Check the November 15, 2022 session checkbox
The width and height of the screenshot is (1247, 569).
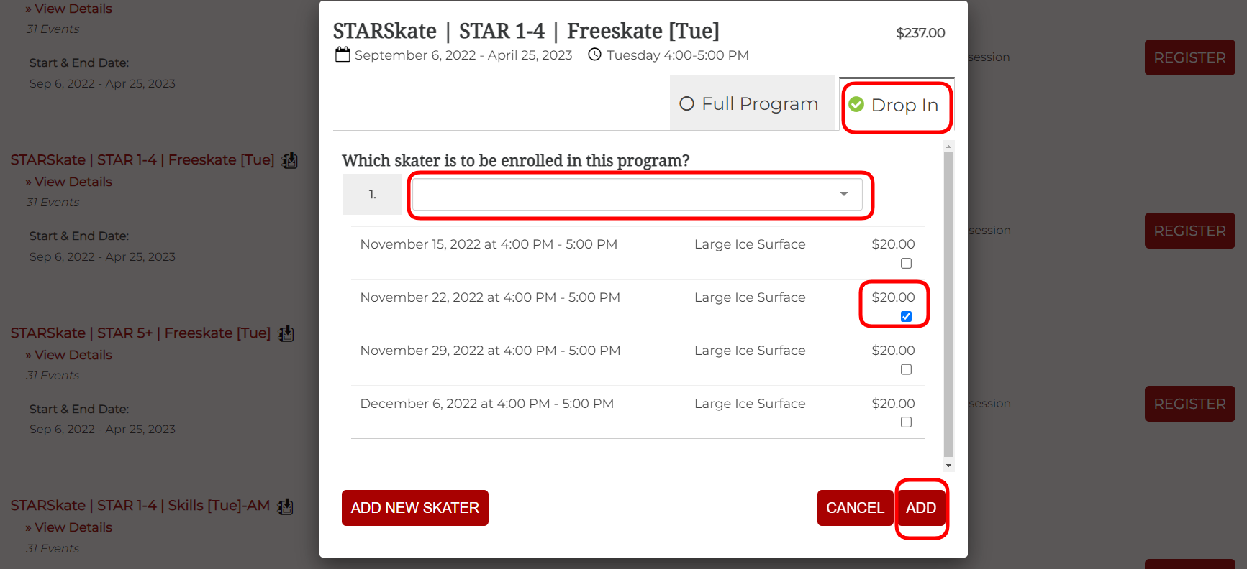click(x=906, y=264)
